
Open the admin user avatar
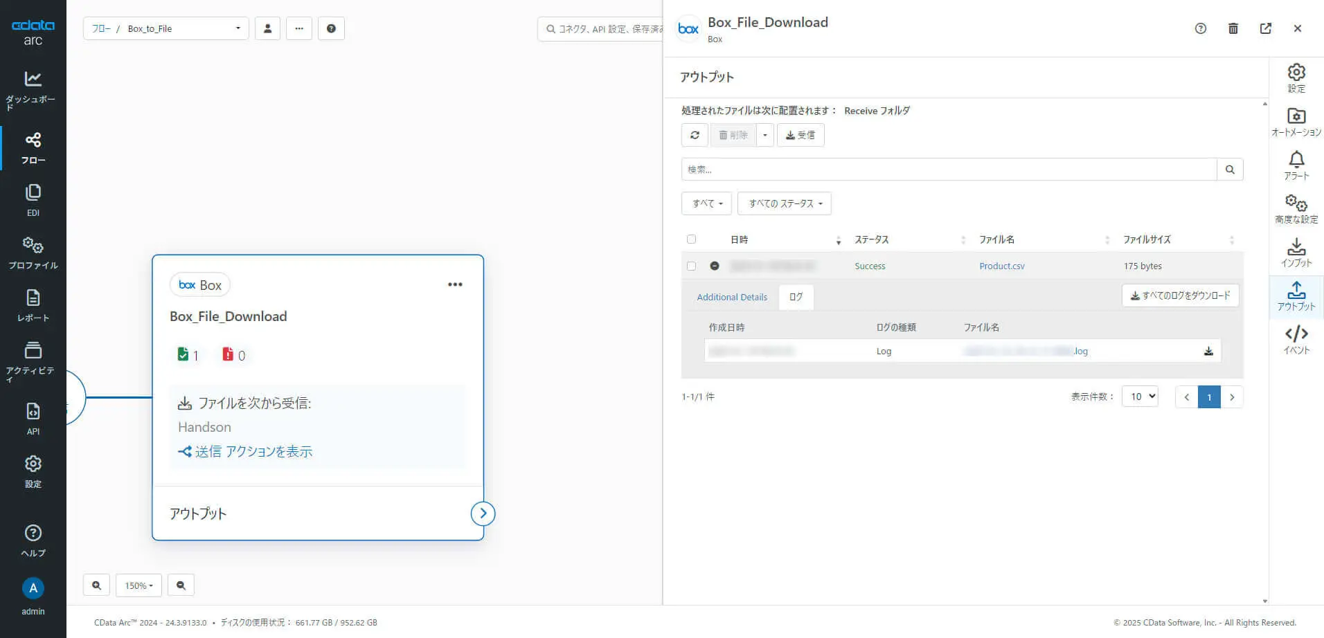33,588
